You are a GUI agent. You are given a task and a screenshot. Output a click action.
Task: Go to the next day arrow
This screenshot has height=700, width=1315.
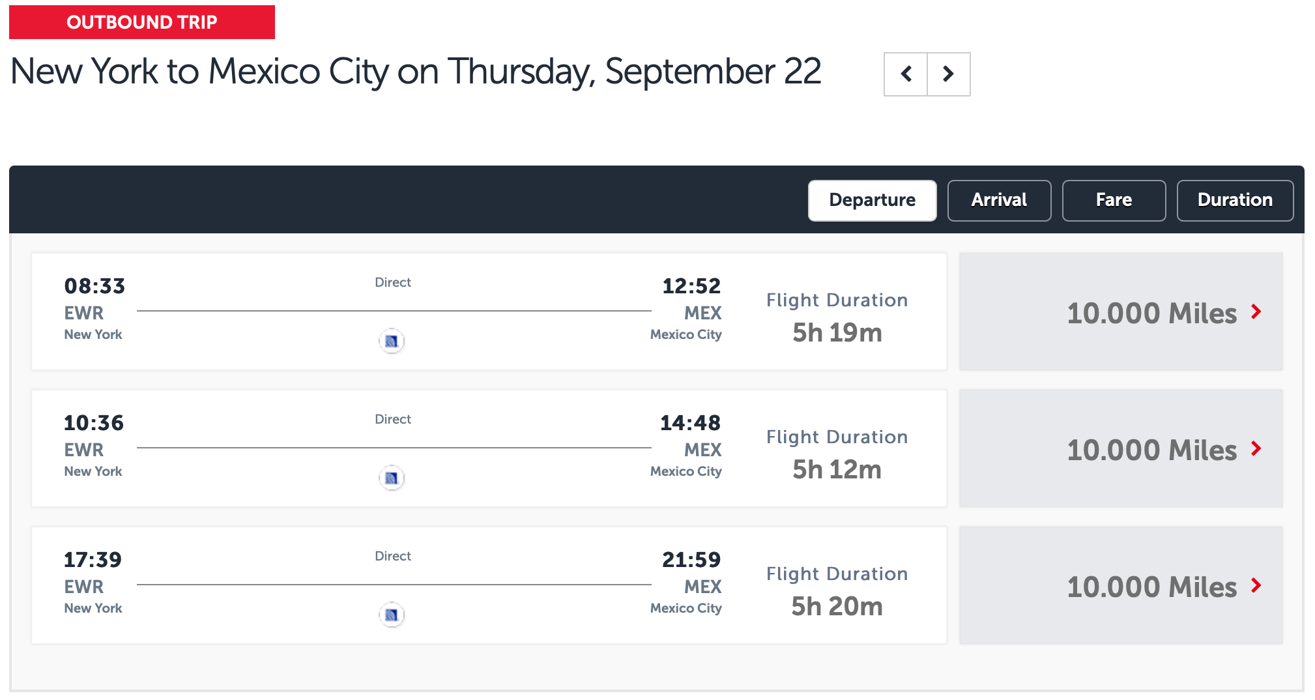point(949,74)
